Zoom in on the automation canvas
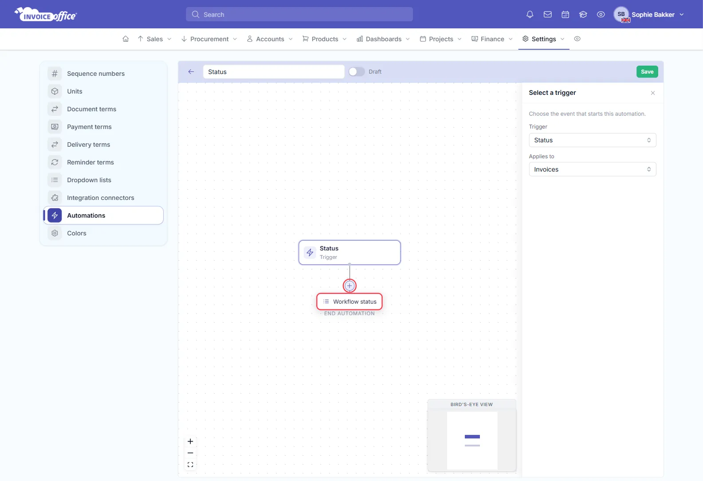Image resolution: width=703 pixels, height=481 pixels. click(x=190, y=442)
